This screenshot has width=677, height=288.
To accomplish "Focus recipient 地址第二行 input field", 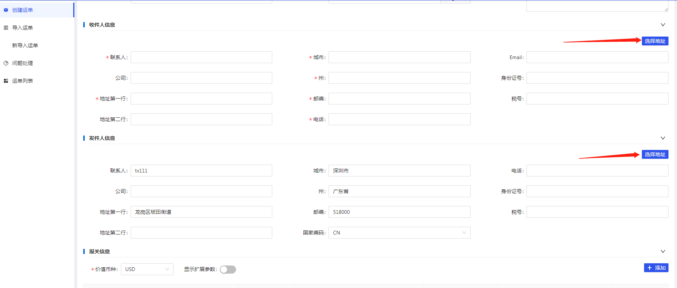I will (201, 119).
